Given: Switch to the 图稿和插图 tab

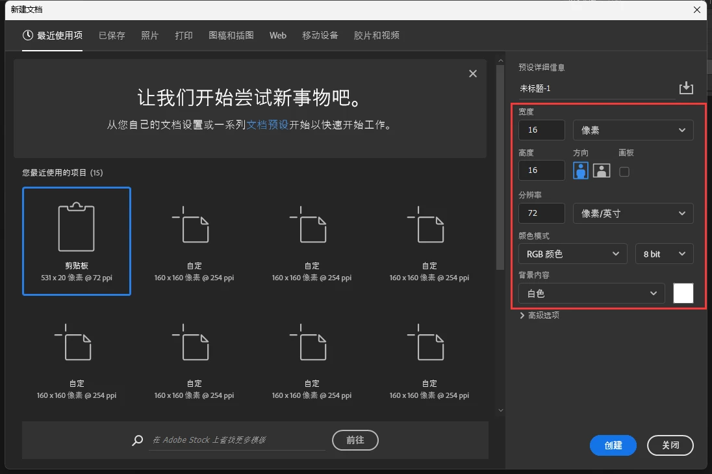Looking at the screenshot, I should 231,36.
